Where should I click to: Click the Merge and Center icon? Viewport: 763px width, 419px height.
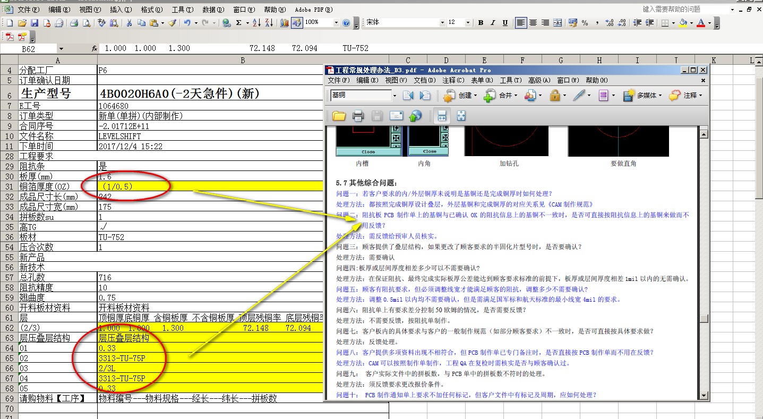coord(558,23)
